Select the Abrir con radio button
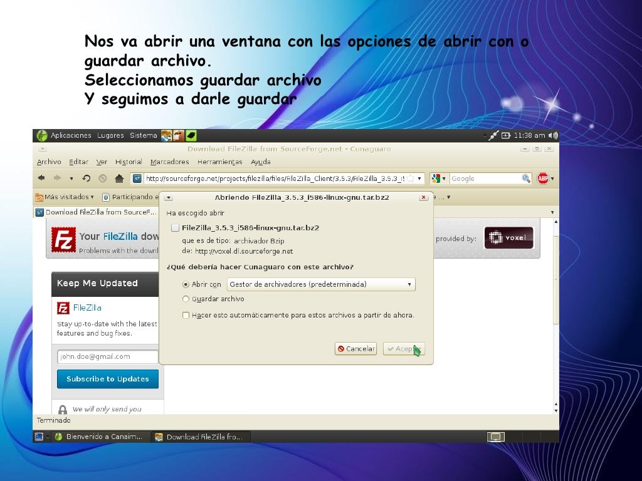The height and width of the screenshot is (481, 642). (186, 284)
